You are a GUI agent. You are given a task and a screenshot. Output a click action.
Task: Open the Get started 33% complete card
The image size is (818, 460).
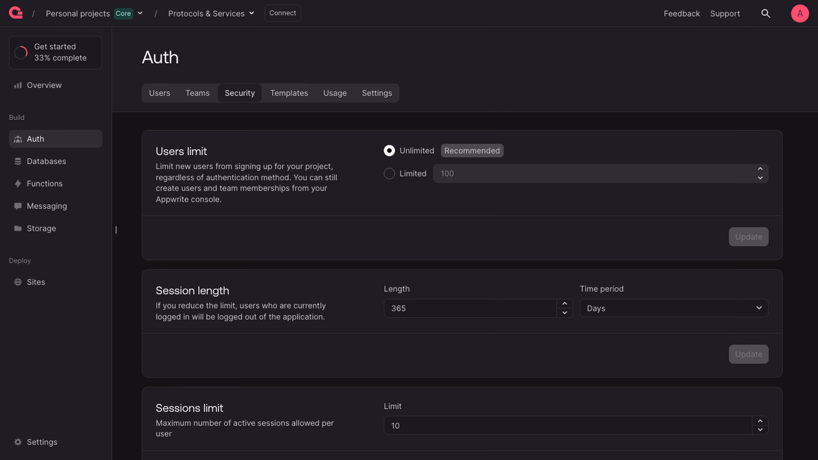pyautogui.click(x=56, y=52)
